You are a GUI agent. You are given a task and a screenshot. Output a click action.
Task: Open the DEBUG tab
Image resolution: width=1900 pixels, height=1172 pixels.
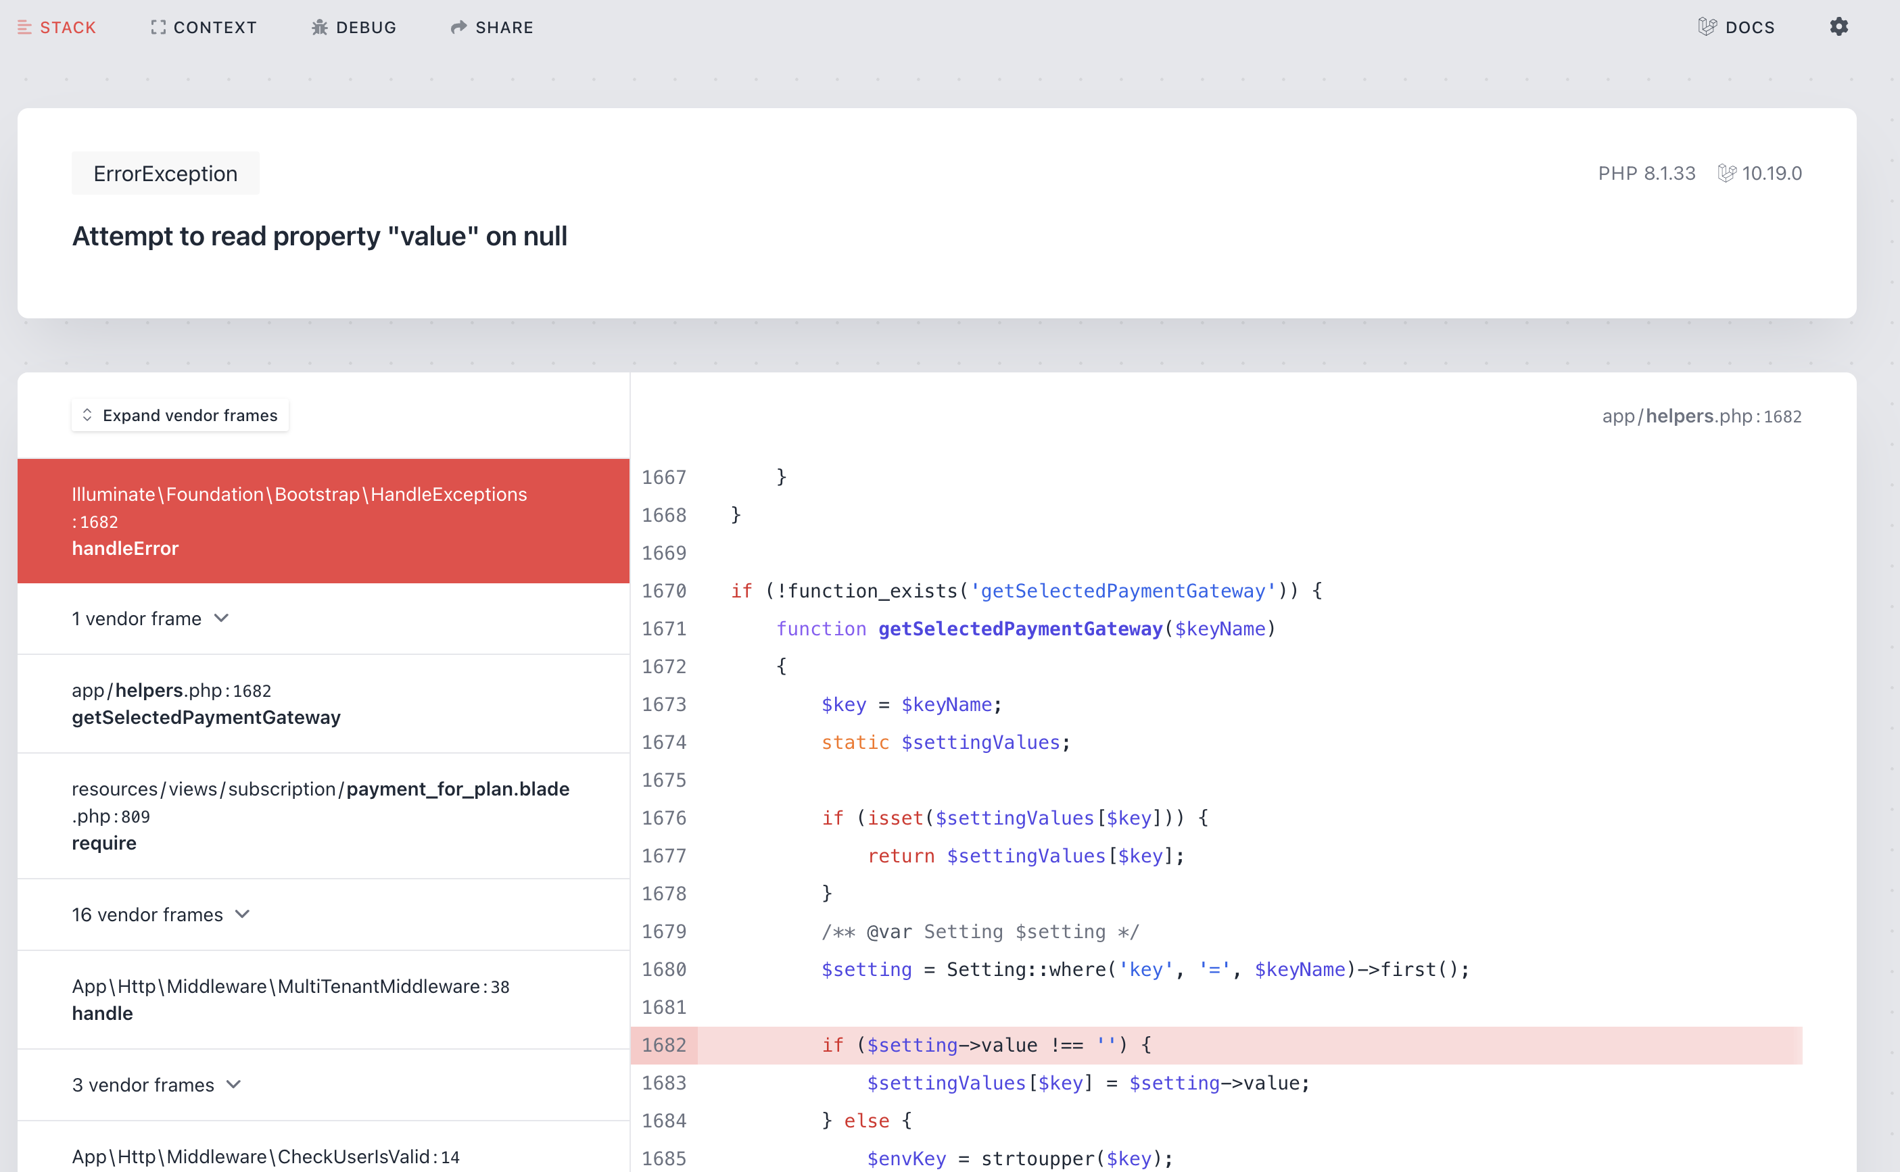[354, 27]
